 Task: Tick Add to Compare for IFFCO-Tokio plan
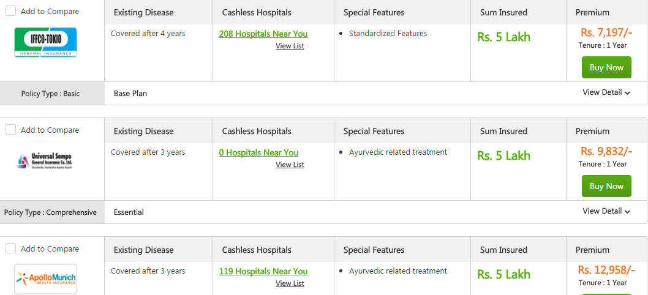11,11
